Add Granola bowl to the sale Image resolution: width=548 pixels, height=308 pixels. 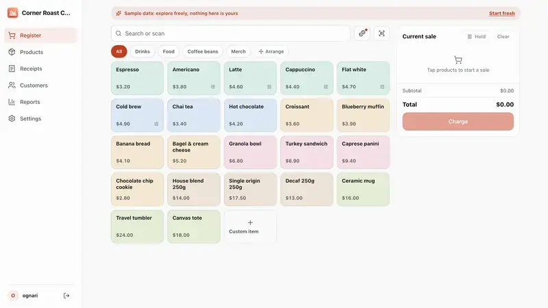pos(250,152)
